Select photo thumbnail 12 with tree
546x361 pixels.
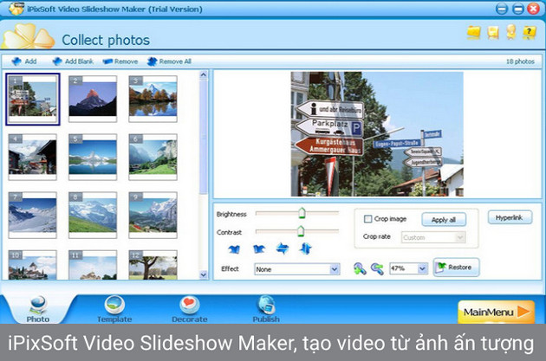[153, 265]
